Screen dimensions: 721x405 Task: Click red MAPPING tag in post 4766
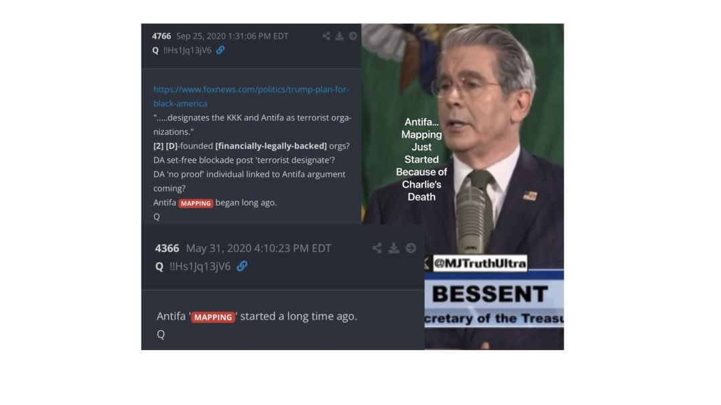(x=196, y=203)
